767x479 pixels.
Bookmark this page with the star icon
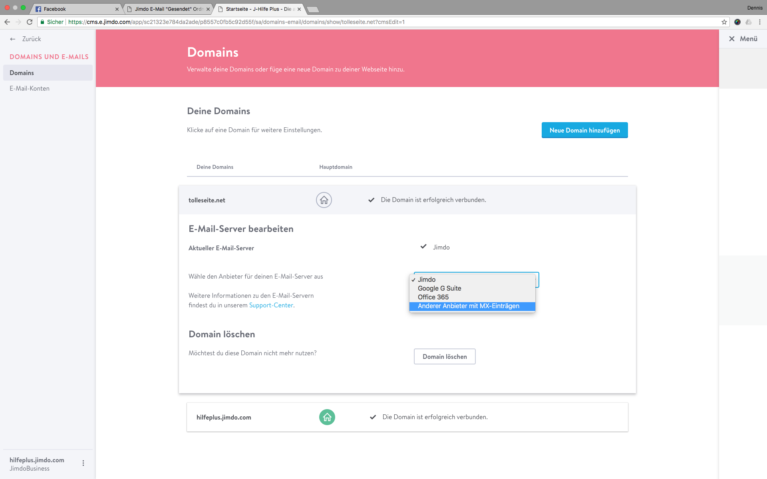pos(724,22)
